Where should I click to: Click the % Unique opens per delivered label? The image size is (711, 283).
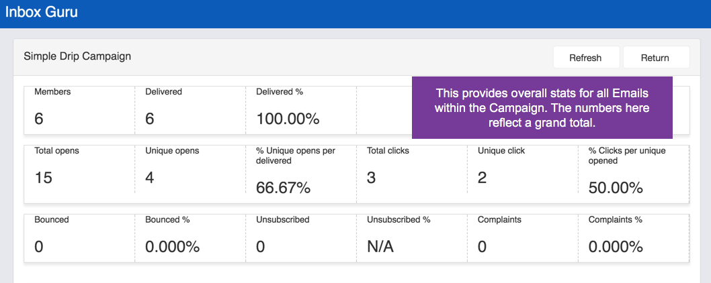click(296, 156)
